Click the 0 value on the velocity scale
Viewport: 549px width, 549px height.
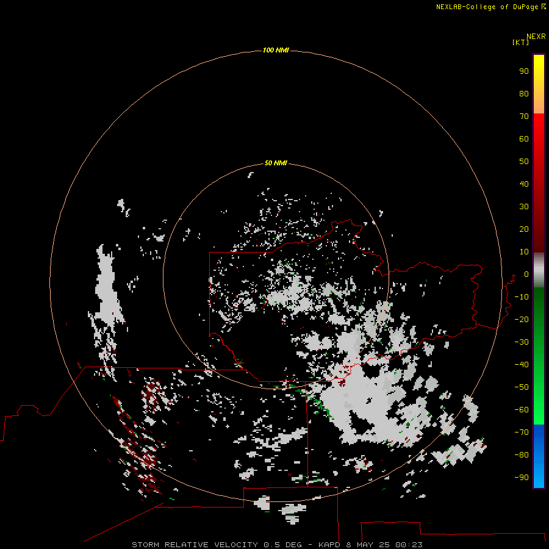point(526,274)
